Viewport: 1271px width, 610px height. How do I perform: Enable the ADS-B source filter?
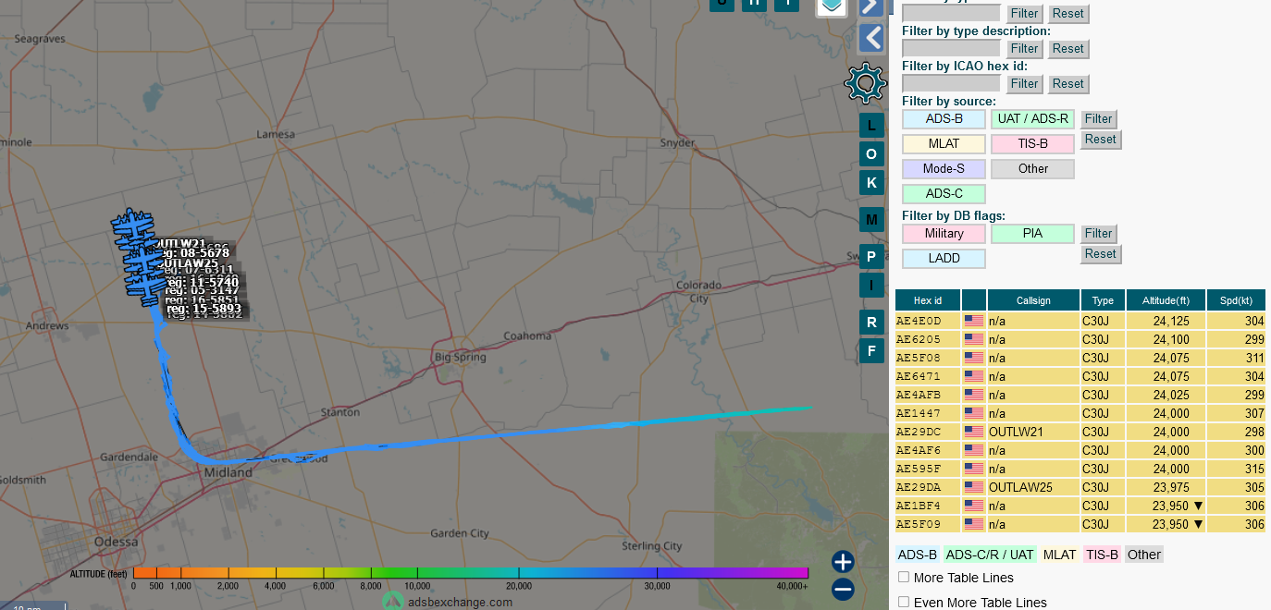[x=944, y=119]
